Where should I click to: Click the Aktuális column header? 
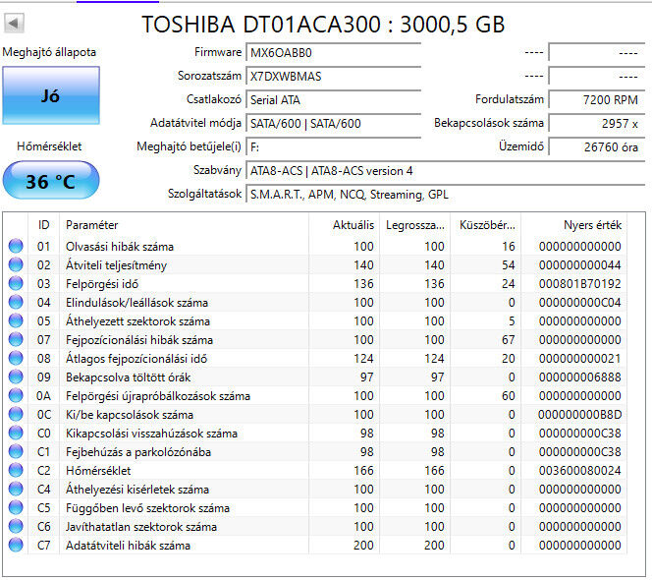[x=344, y=225]
